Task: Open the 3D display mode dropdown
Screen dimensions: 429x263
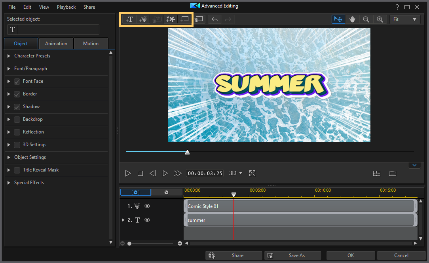Action: point(235,173)
